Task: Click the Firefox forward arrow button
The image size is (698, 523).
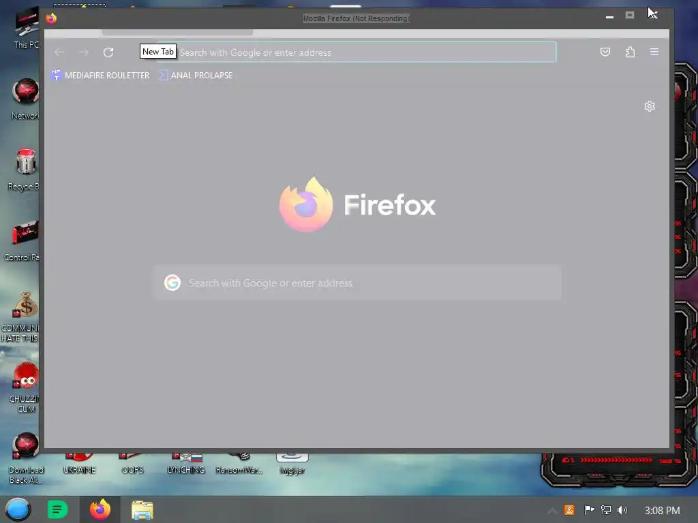Action: click(x=84, y=52)
